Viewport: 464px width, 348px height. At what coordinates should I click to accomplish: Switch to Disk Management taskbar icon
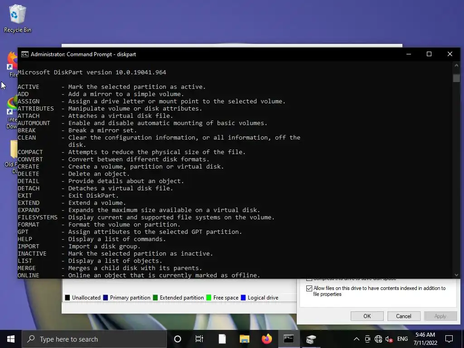click(311, 339)
